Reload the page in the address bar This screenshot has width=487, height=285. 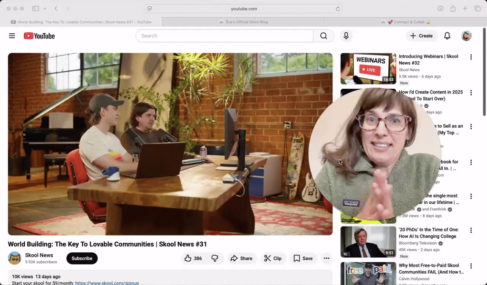click(x=338, y=9)
